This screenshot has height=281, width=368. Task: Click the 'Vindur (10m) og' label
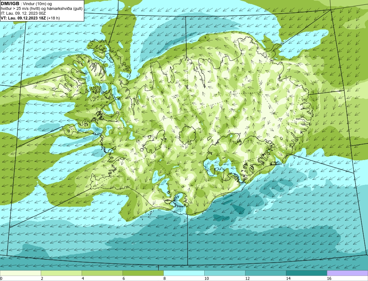(x=37, y=4)
